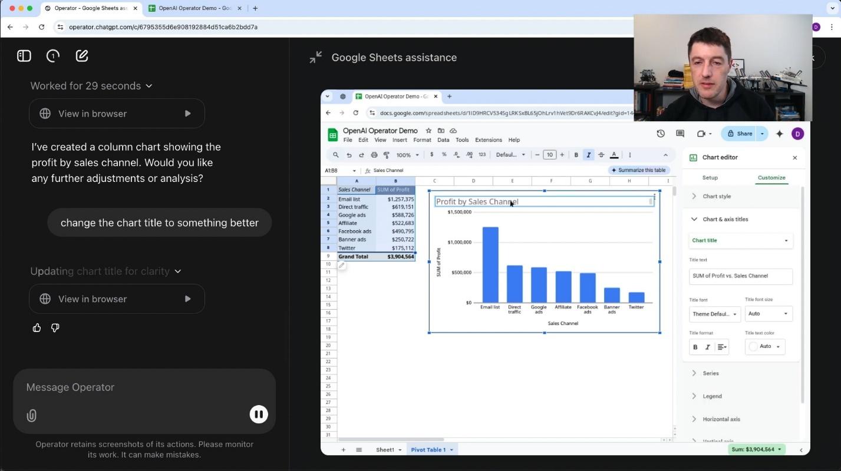Screen dimensions: 841x471
Task: Increase font size with plus button
Action: (562, 155)
